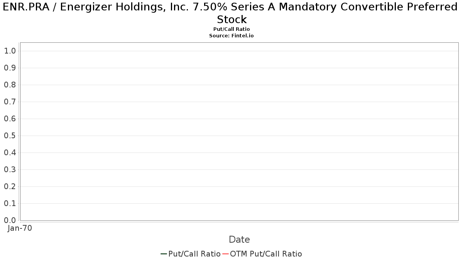Image resolution: width=463 pixels, height=260 pixels.
Task: Select the Put/Call Ratio subtitle text
Action: [x=231, y=29]
